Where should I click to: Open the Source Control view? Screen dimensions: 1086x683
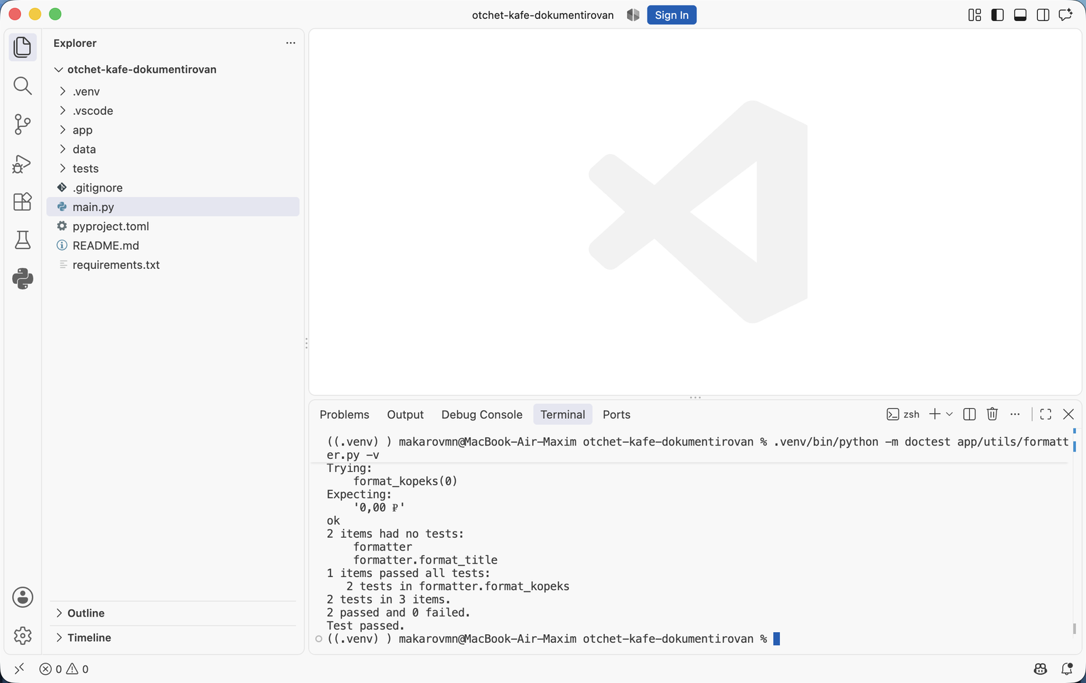(x=22, y=124)
